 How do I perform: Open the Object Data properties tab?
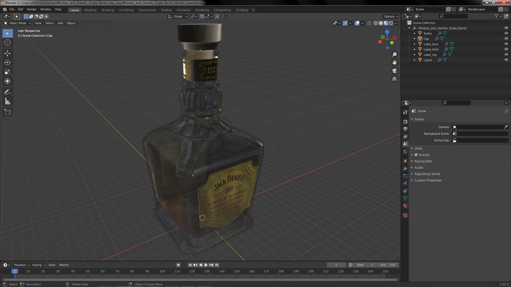(x=405, y=198)
